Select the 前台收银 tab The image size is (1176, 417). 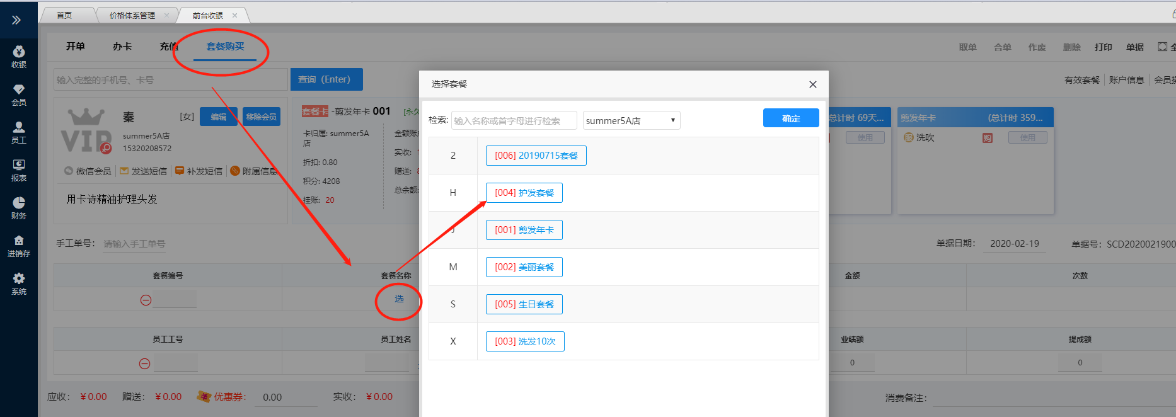pyautogui.click(x=207, y=15)
